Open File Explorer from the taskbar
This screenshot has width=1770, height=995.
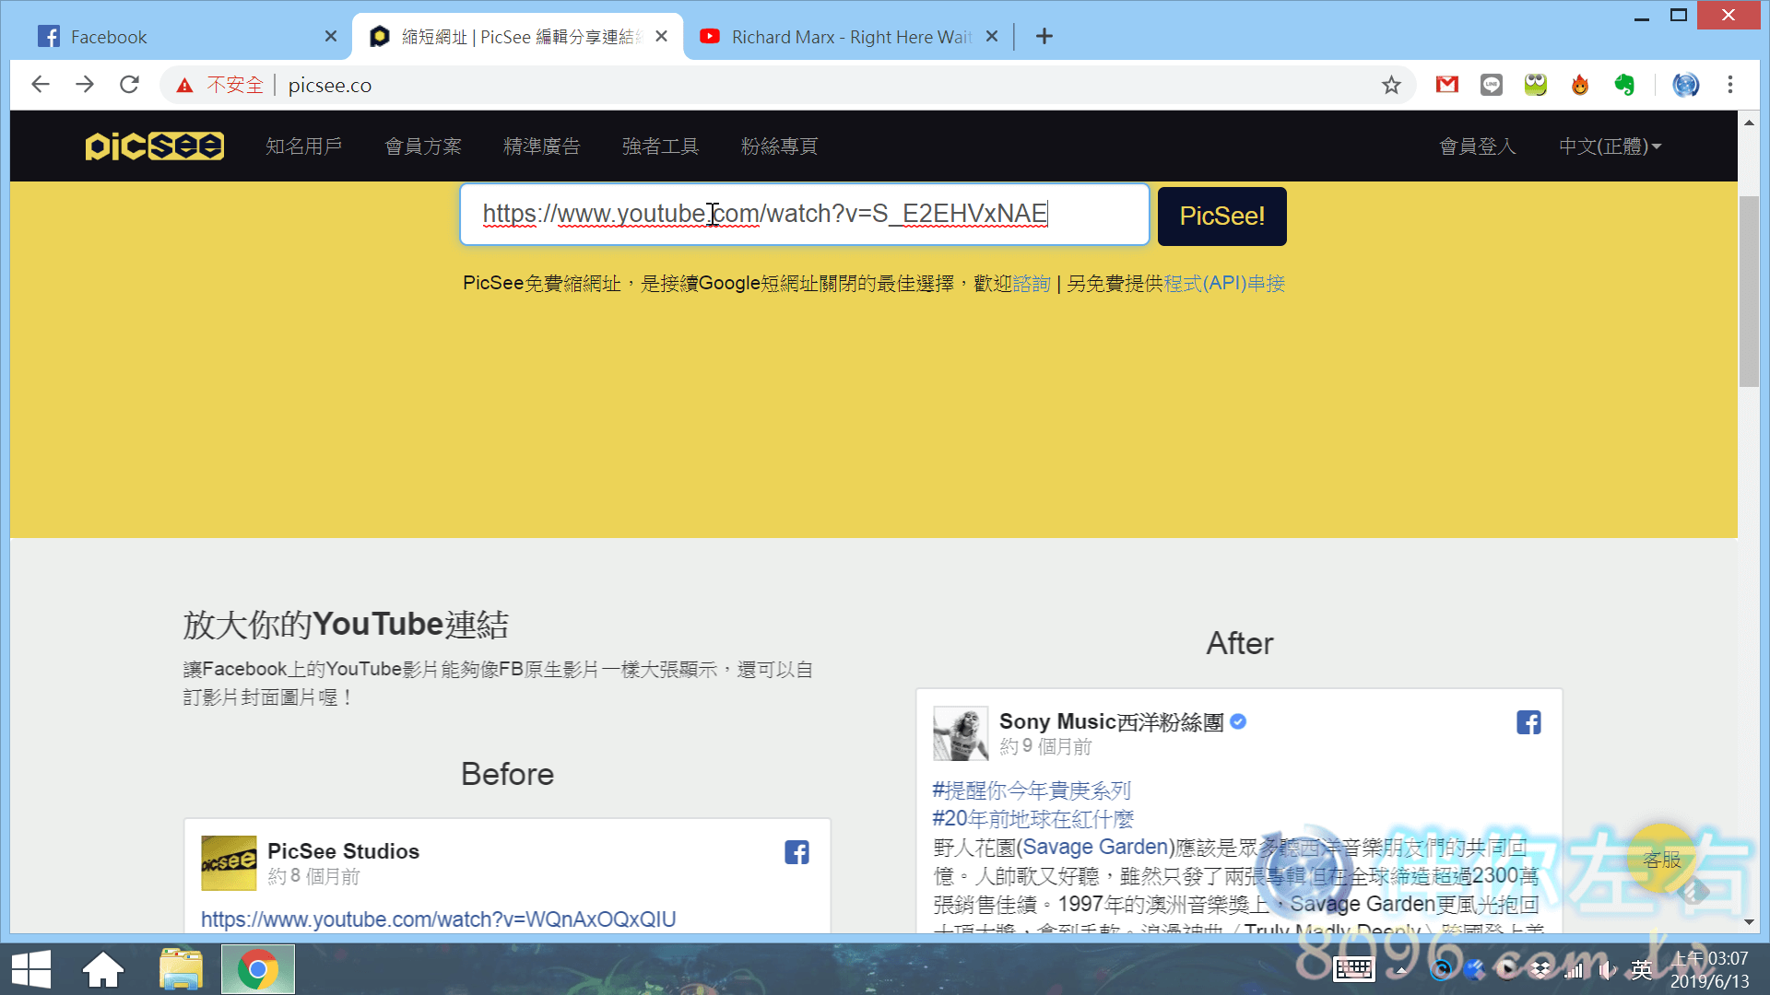click(x=181, y=969)
